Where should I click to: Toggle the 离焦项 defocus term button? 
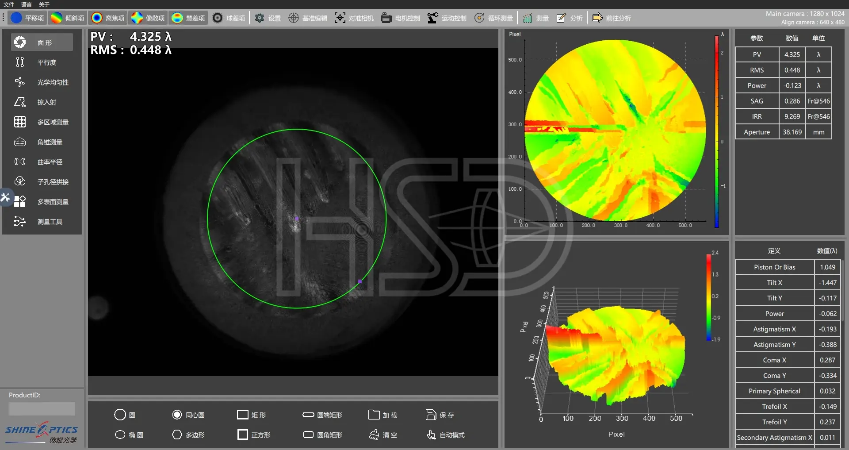[108, 18]
